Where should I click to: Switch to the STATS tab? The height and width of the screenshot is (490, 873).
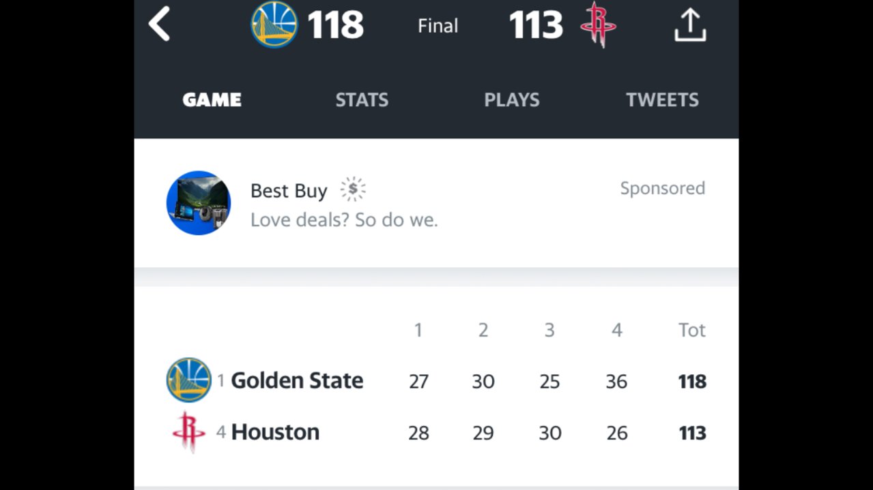[362, 100]
